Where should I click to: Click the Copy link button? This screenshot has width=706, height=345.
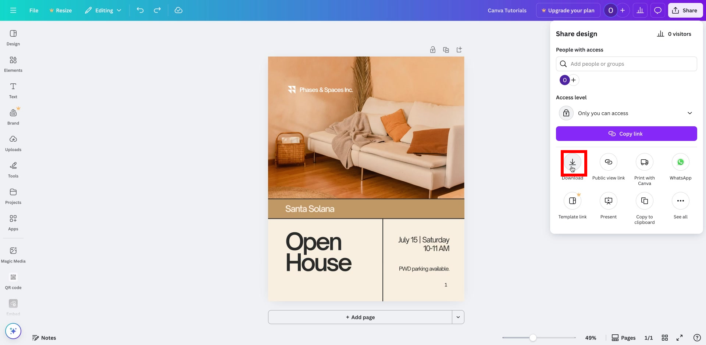pos(626,134)
